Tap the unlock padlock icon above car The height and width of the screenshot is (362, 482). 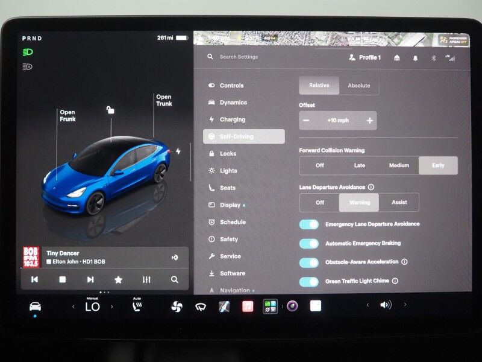(110, 110)
